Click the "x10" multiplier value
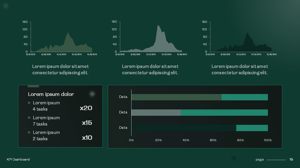Viewport: 300px width, 168px height. click(x=87, y=137)
